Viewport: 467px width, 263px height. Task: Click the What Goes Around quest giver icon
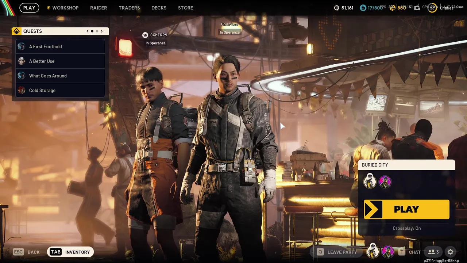click(22, 76)
